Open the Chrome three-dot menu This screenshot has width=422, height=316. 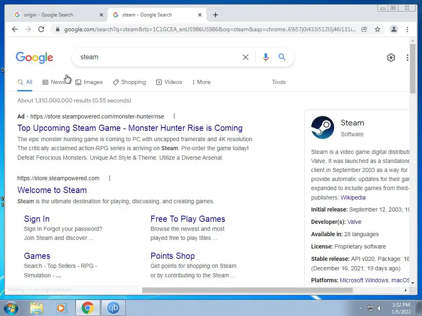(x=407, y=29)
